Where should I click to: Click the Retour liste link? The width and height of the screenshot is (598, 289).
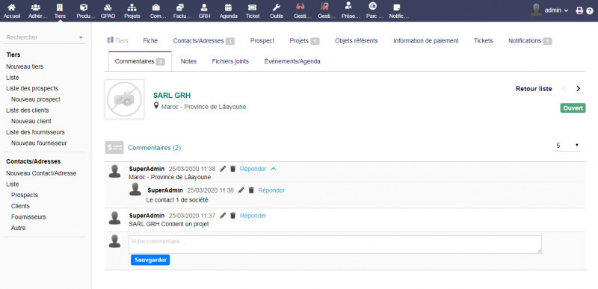[534, 89]
